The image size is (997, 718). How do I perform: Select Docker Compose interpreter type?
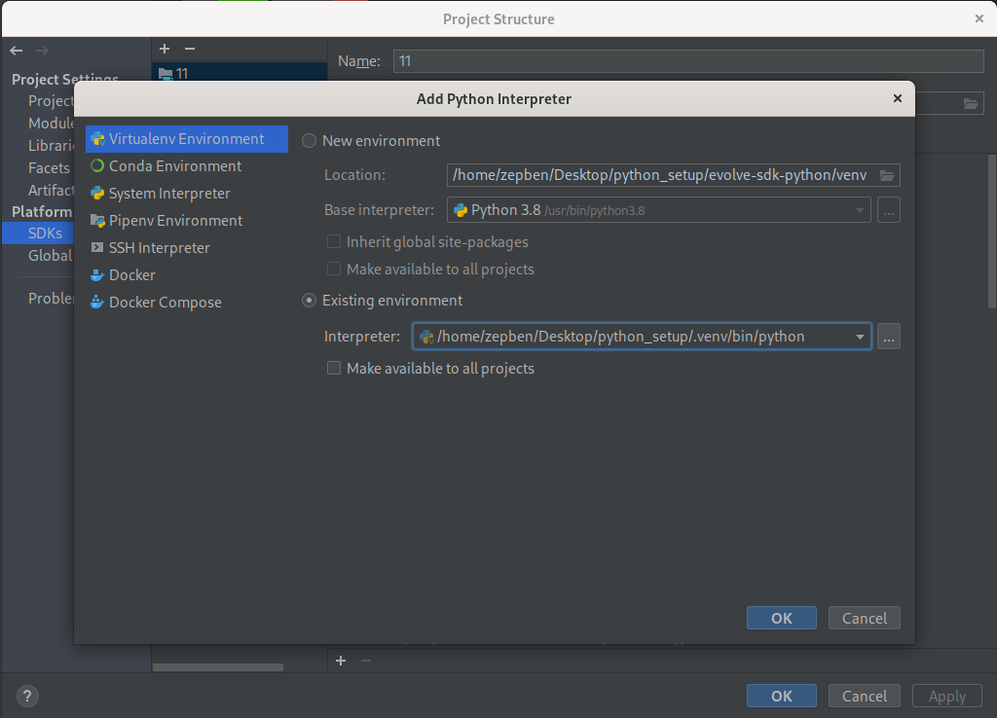pos(165,303)
